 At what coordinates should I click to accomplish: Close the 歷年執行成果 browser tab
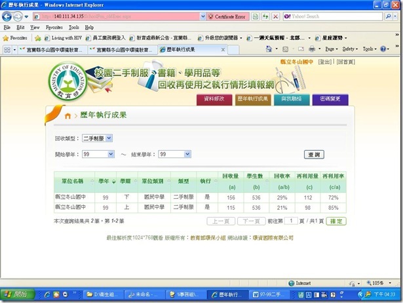coord(223,49)
